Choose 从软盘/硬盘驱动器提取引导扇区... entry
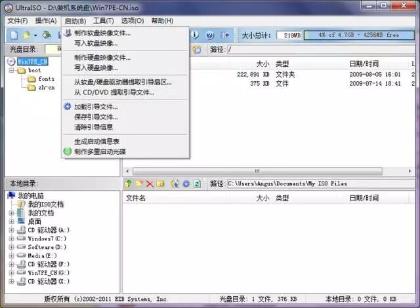Screen dimensions: 420x308 [125, 83]
